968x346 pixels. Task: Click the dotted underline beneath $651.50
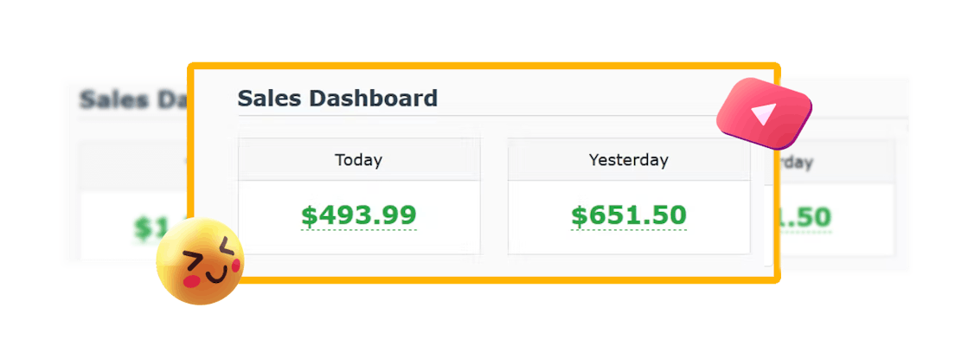(628, 230)
